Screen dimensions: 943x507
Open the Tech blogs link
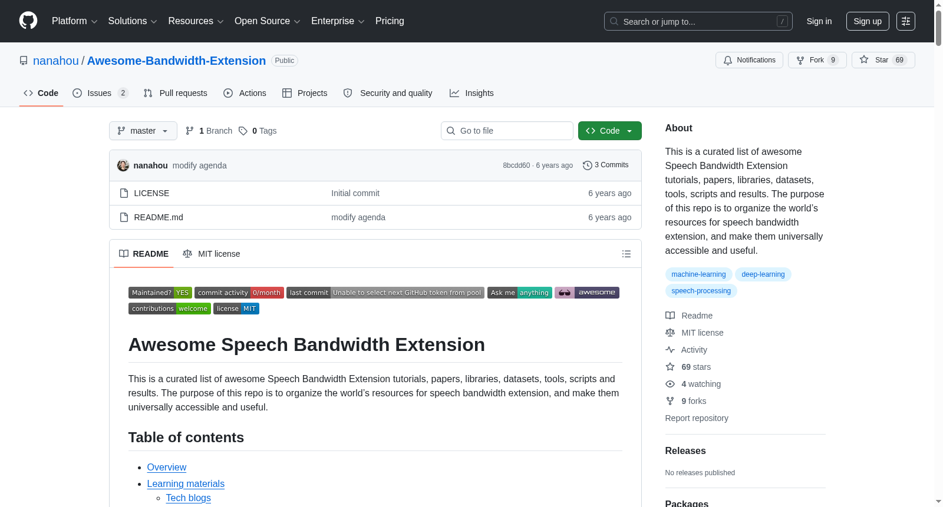pyautogui.click(x=189, y=498)
